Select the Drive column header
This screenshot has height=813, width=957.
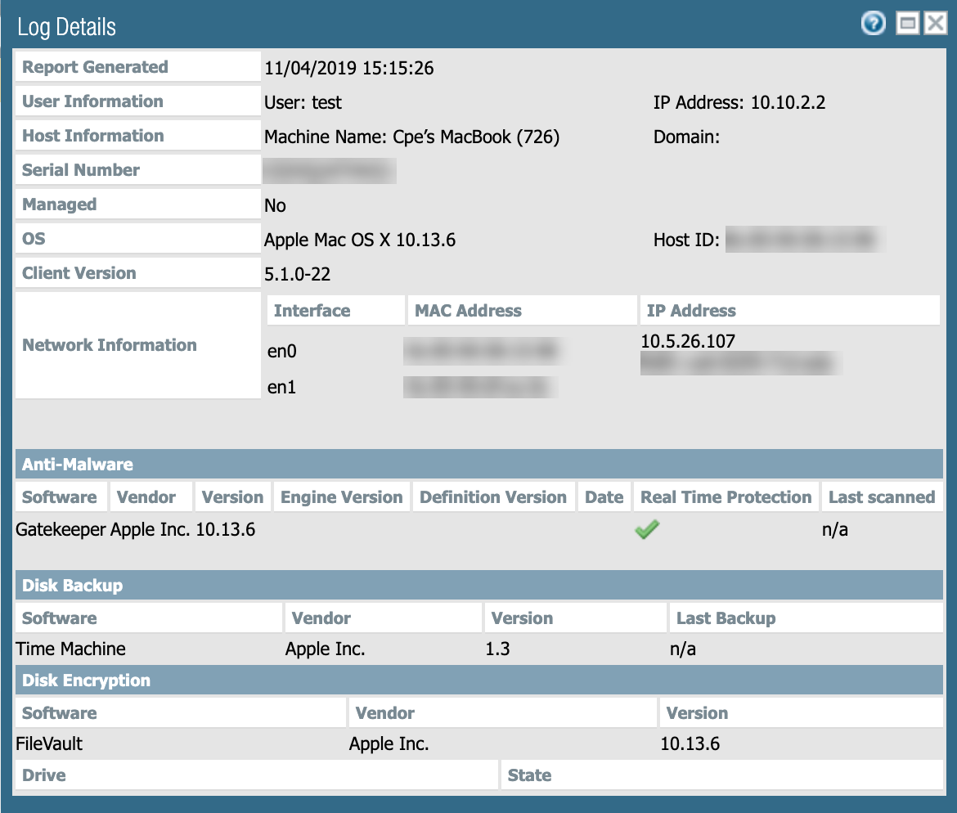click(44, 775)
